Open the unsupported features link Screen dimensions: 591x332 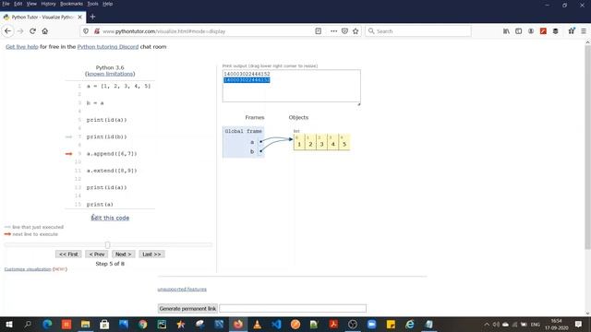point(182,289)
